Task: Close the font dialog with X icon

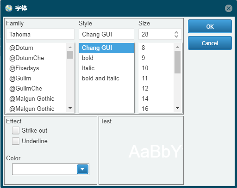Action: pos(229,8)
